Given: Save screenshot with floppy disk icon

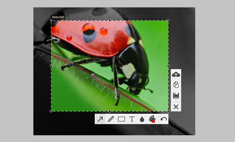Looking at the screenshot, I should (x=176, y=96).
